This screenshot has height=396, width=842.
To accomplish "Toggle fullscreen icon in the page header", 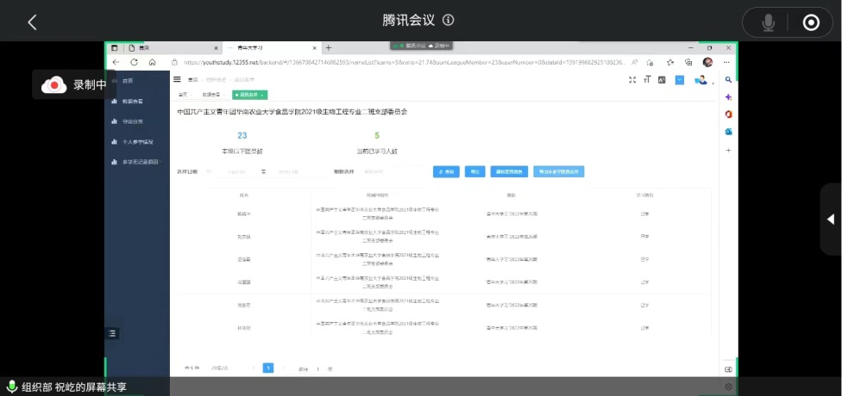I will 632,80.
